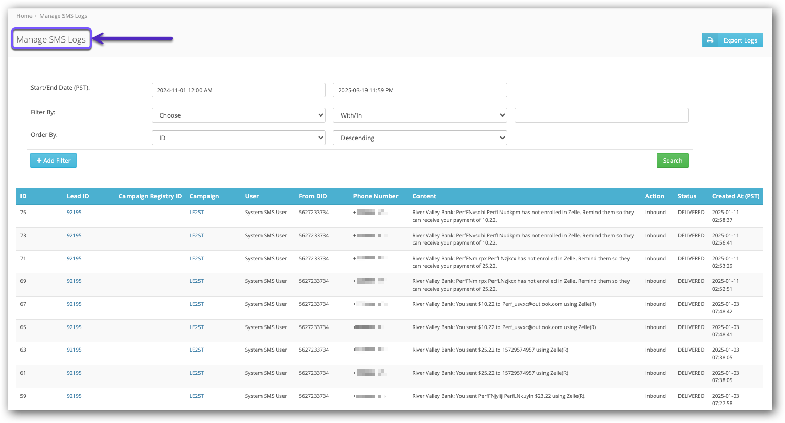785x423 pixels.
Task: Click timestamp 2025-01-11 02:53:29
Action: [x=726, y=262]
